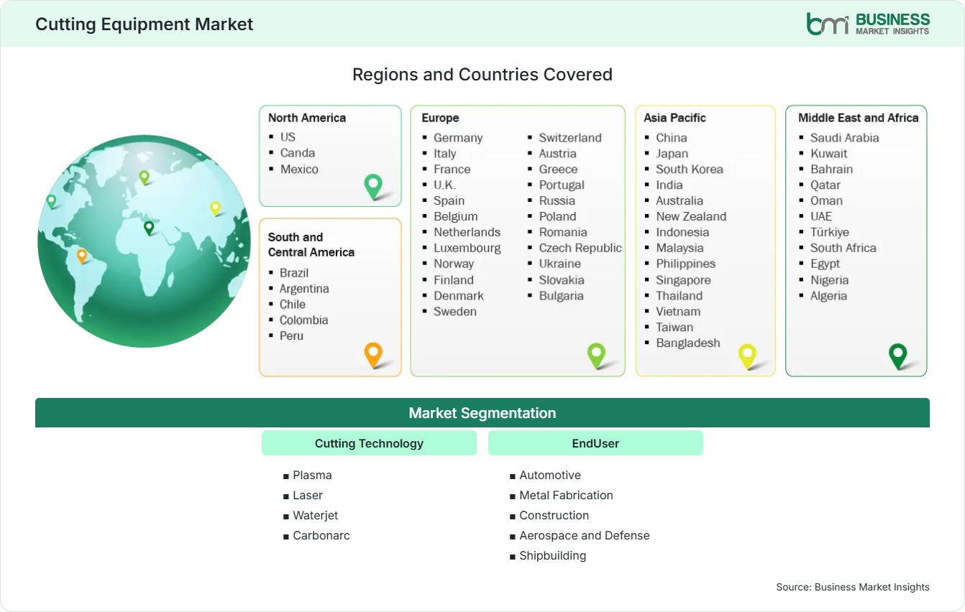Click the Cutting Equipment Market title
965x612 pixels.
(x=145, y=24)
